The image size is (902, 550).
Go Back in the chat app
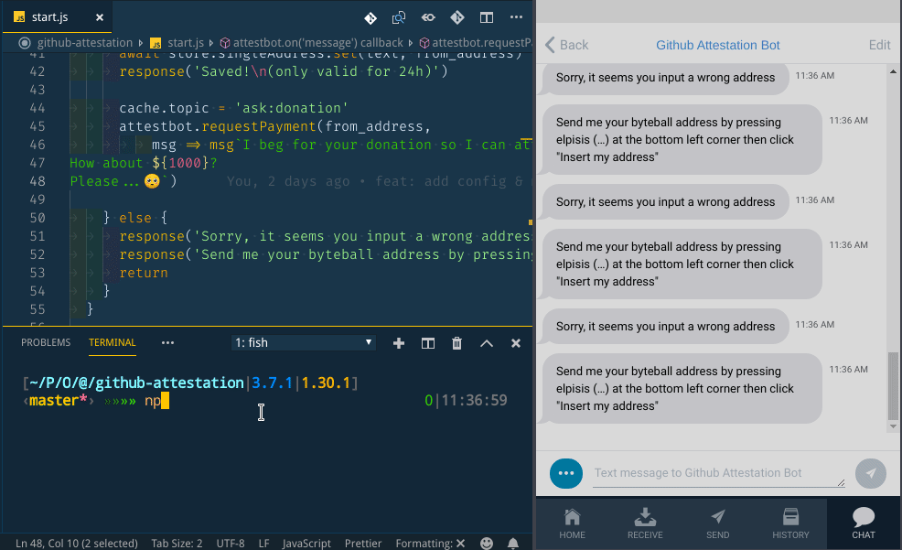point(566,45)
